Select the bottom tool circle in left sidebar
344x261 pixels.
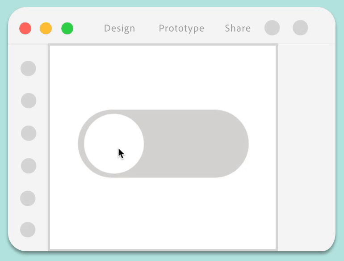(x=28, y=230)
